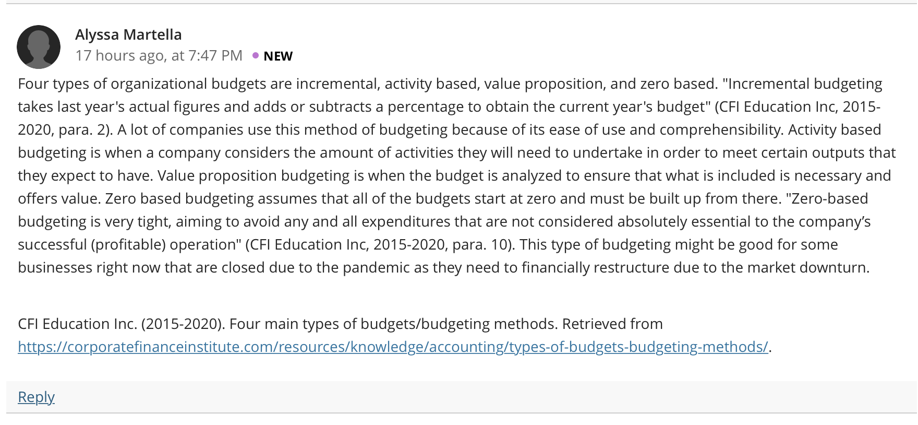The width and height of the screenshot is (918, 425).
Task: Click the "CFI Education Inc. (2015-2020)" reference text
Action: (x=122, y=324)
